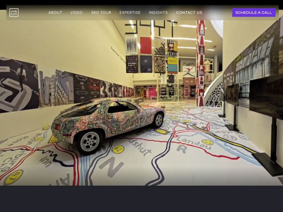Image resolution: width=283 pixels, height=212 pixels.
Task: Select the Trust Elvis poster
Action: [172, 48]
